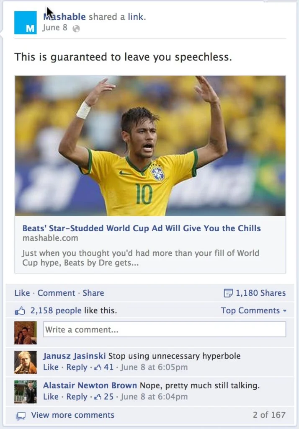Screen dimensions: 299x429
Task: Reply to Janusz Jasinski's comment
Action: 77,367
